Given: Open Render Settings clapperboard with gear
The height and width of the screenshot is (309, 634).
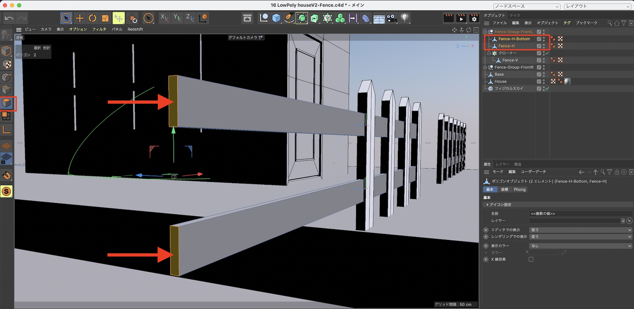Looking at the screenshot, I should [474, 18].
